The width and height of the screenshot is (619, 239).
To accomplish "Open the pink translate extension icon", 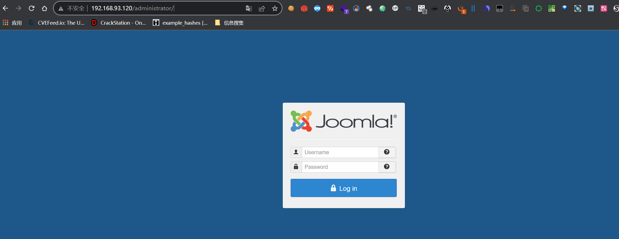I will point(604,8).
